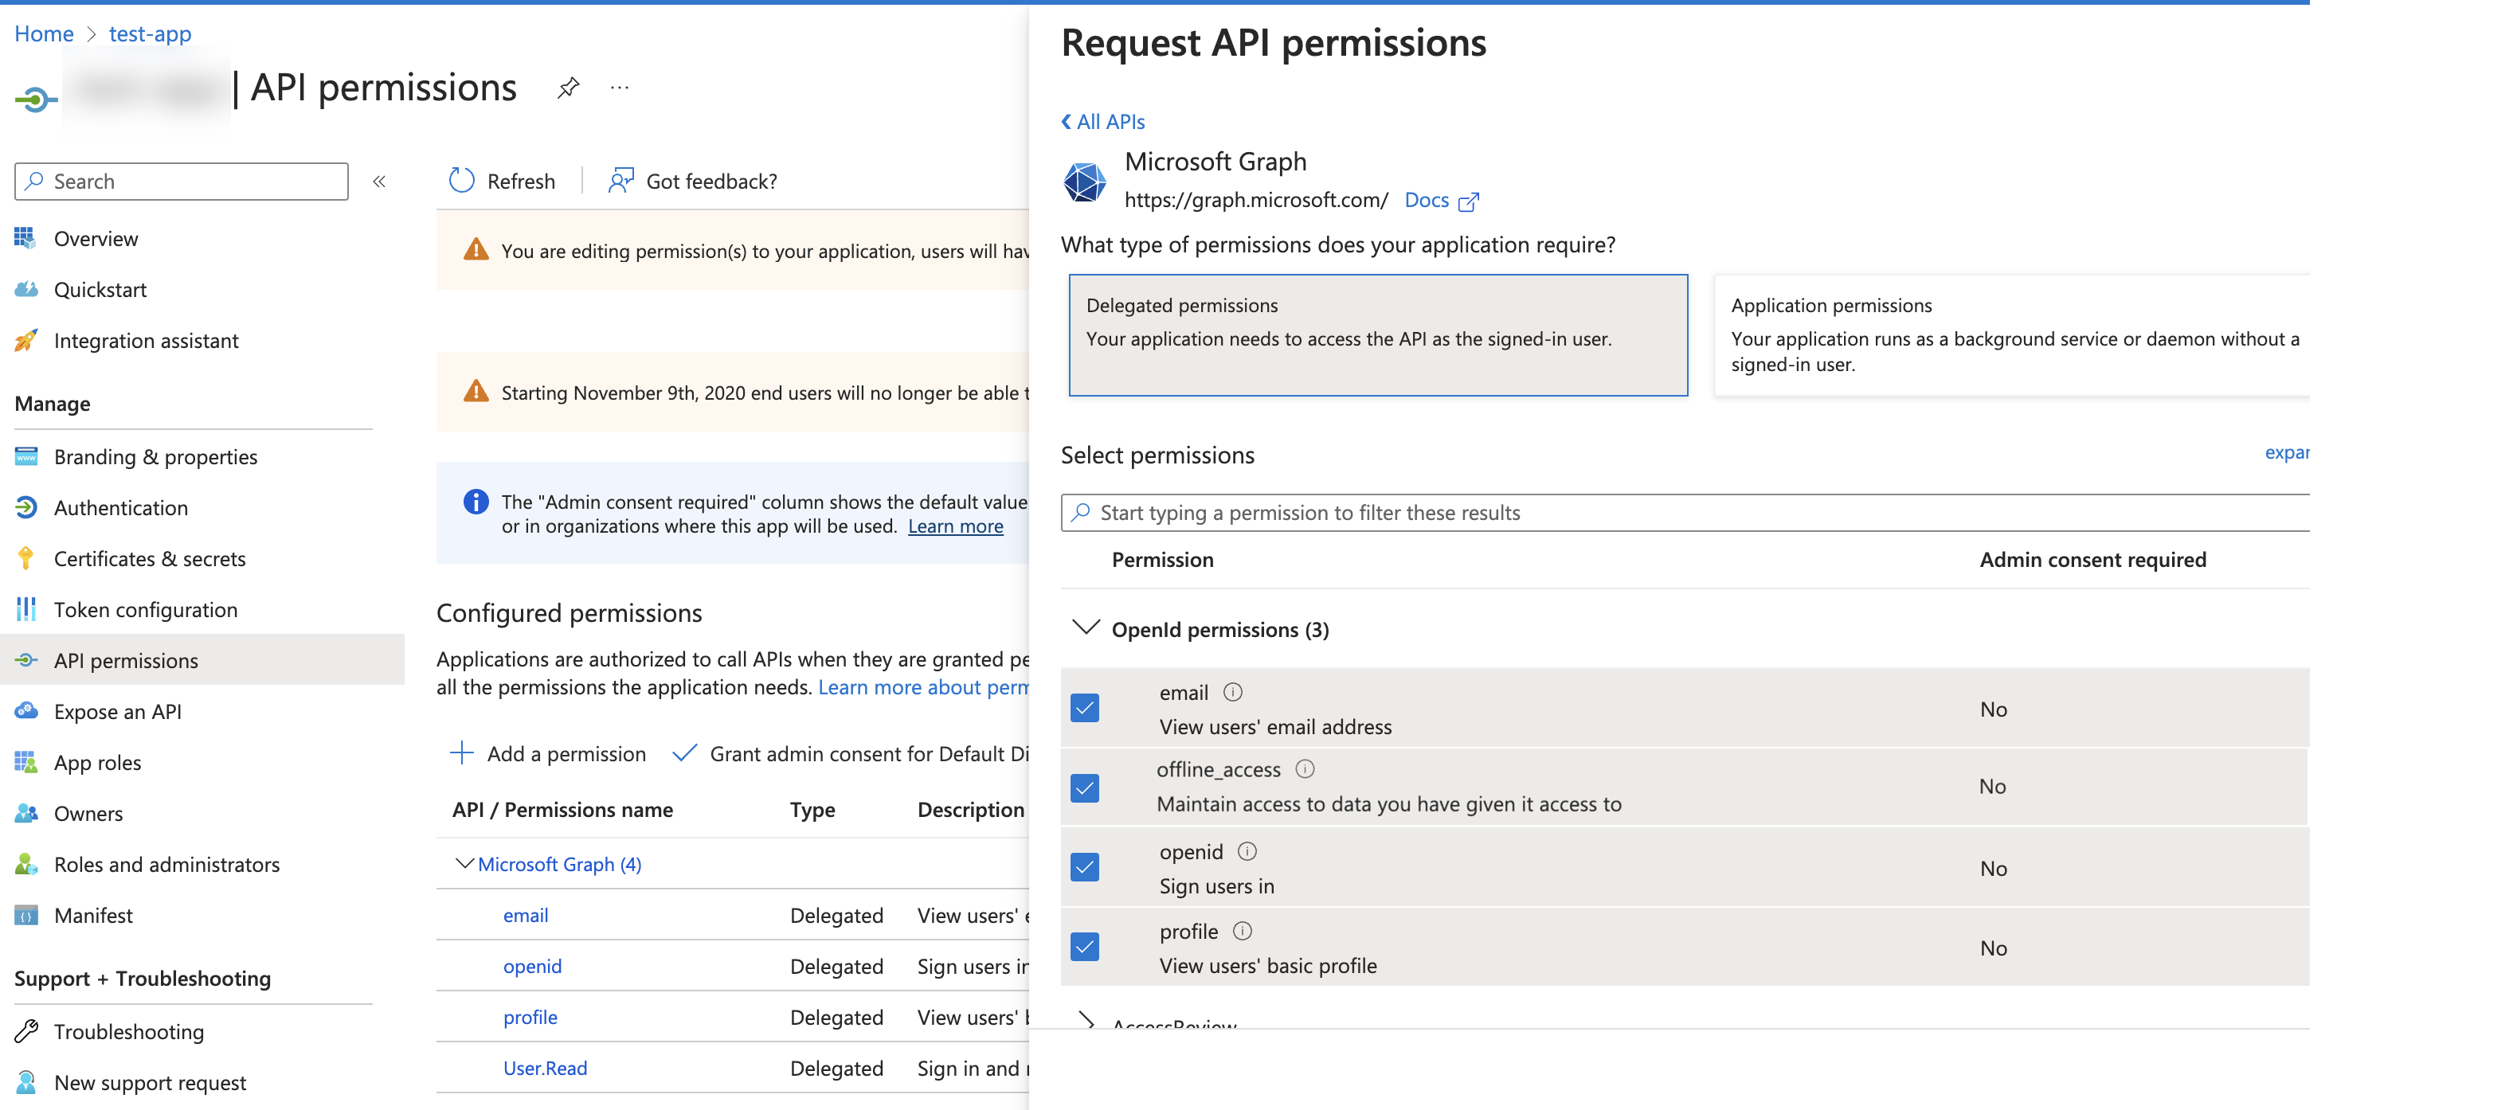Screen dimensions: 2517x1110
Task: Click the Roles and administrators icon
Action: [x=25, y=864]
